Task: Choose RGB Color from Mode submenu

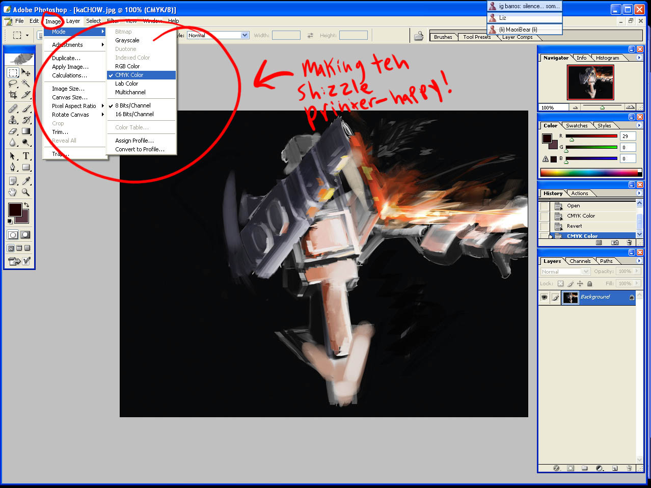Action: pos(127,66)
